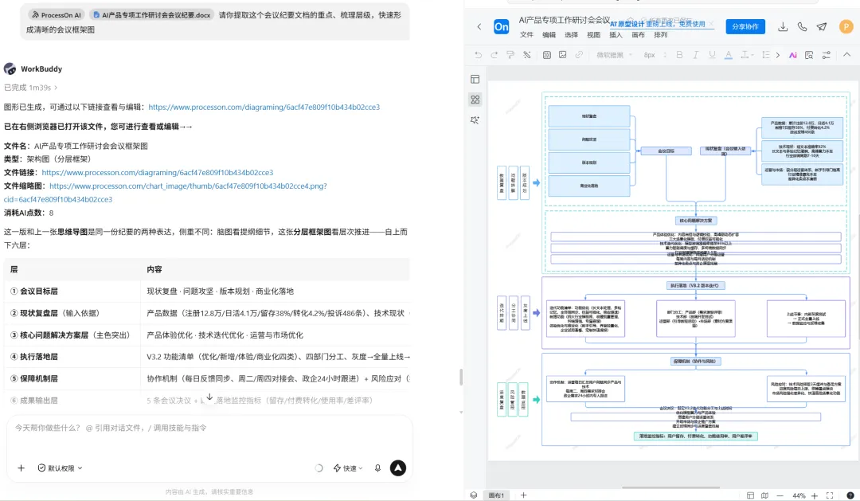Open the 排列 menu
This screenshot has width=860, height=501.
661,34
